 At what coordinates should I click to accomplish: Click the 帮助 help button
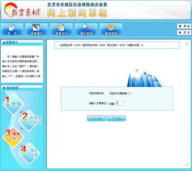pos(184,26)
